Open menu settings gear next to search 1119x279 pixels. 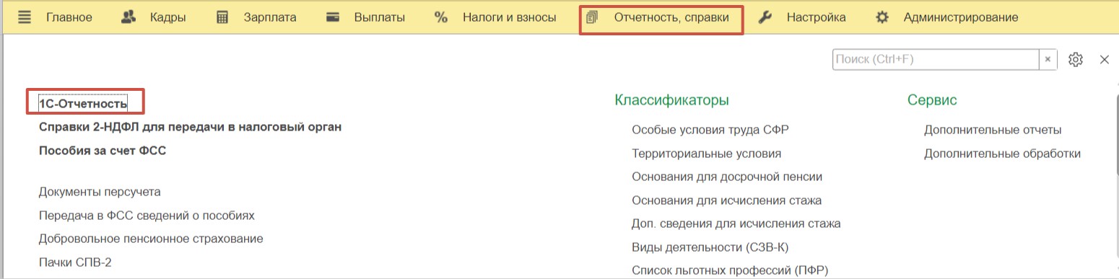[1076, 60]
